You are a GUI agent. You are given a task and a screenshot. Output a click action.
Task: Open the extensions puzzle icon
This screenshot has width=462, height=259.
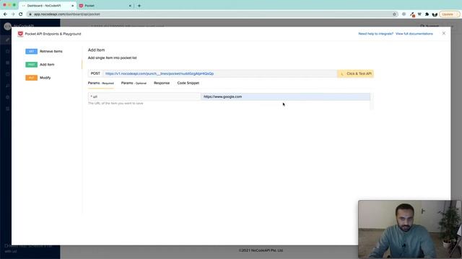click(x=427, y=14)
